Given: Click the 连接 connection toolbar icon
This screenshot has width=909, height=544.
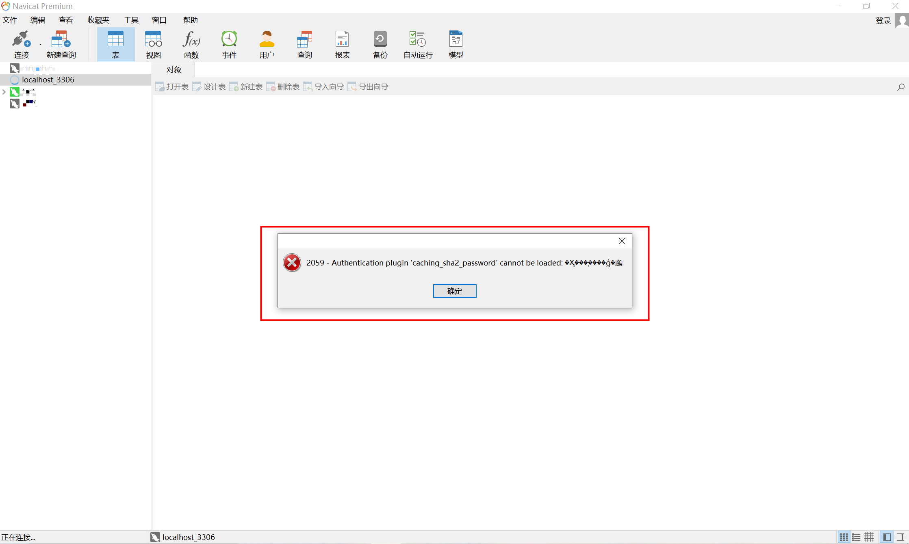Looking at the screenshot, I should click(21, 44).
